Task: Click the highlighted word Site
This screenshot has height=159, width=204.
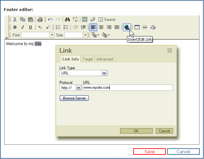Action: tap(38, 44)
